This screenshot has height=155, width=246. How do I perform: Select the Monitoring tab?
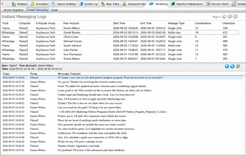coord(159,4)
